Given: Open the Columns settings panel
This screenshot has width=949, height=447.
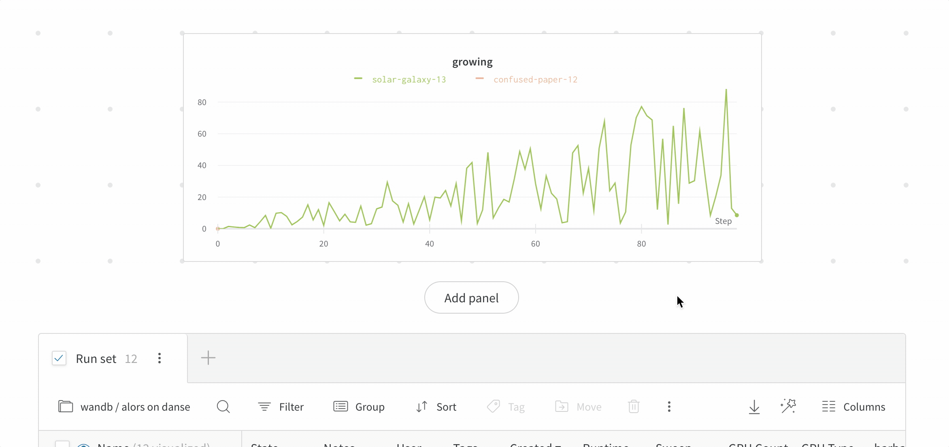Looking at the screenshot, I should [x=853, y=407].
